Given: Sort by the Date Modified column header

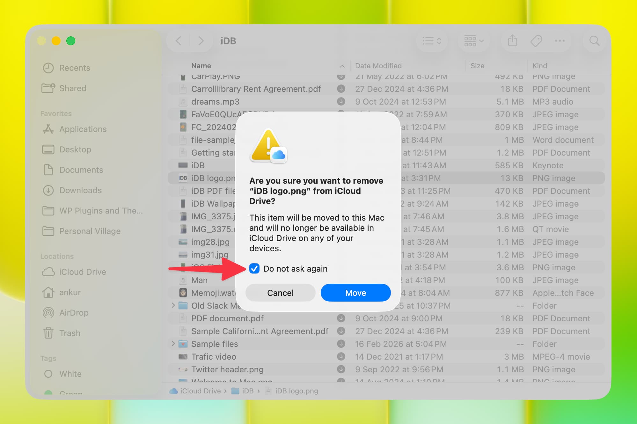Looking at the screenshot, I should (x=378, y=66).
